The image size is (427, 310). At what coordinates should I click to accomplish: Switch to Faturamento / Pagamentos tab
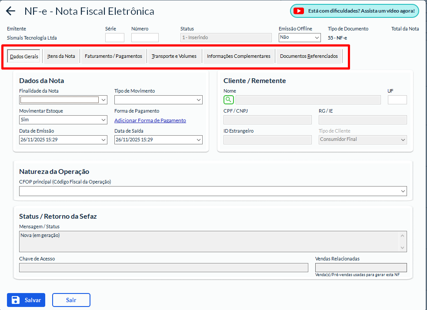(113, 56)
